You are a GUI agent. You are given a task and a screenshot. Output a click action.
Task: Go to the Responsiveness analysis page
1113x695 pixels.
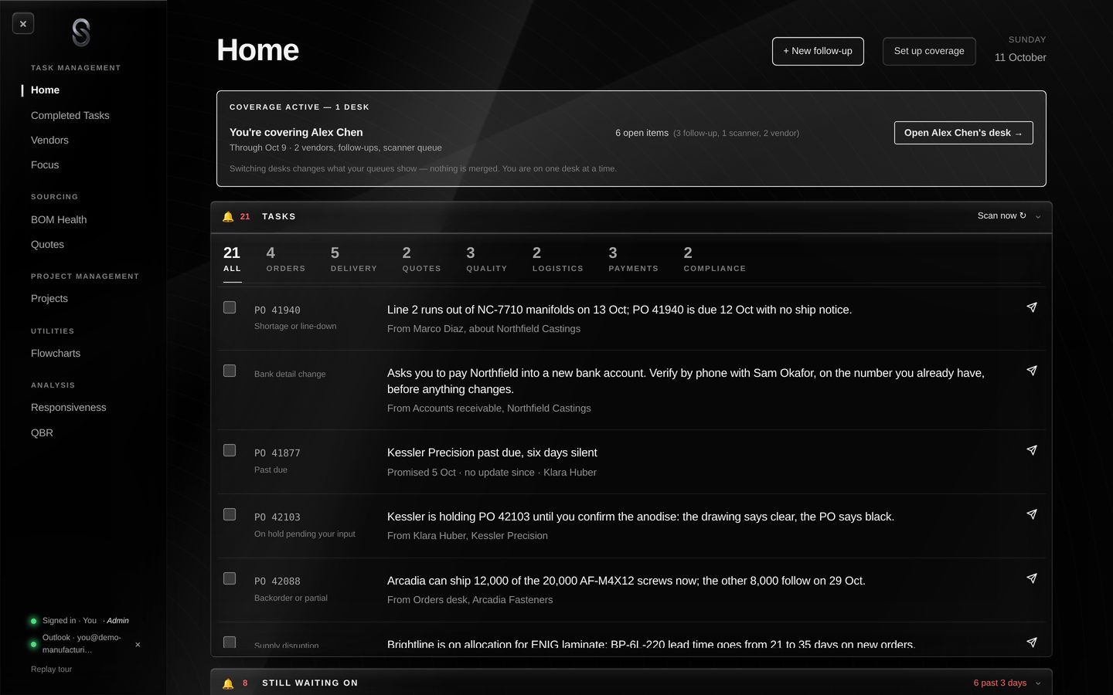click(x=69, y=408)
